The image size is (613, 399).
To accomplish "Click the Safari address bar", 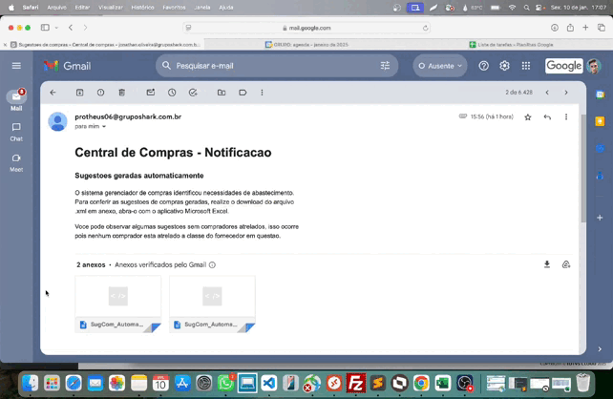I will click(306, 28).
